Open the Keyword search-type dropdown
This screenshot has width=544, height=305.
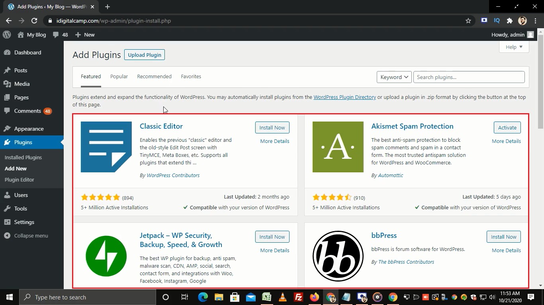click(x=394, y=77)
